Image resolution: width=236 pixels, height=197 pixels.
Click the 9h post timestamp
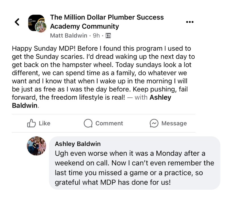point(96,36)
